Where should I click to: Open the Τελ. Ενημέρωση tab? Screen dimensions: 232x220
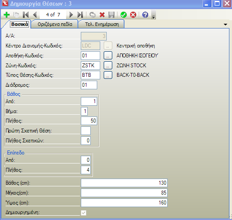pyautogui.click(x=102, y=24)
